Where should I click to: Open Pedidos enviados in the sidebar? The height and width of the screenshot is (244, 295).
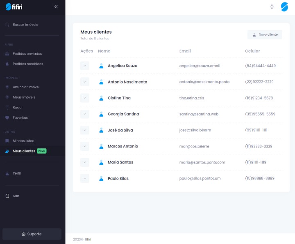pyautogui.click(x=27, y=54)
